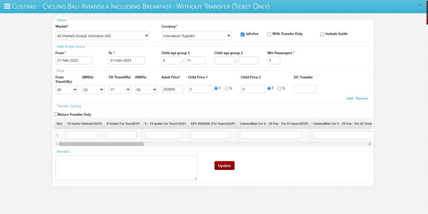Click the Remove price link
Viewport: 428px width, 214px height.
click(x=361, y=98)
